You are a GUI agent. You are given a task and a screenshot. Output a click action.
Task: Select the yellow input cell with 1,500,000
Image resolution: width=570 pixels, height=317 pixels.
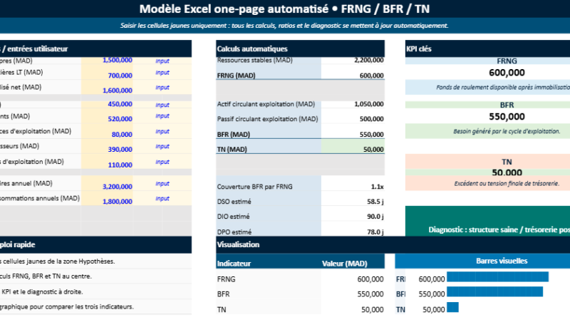pyautogui.click(x=107, y=61)
